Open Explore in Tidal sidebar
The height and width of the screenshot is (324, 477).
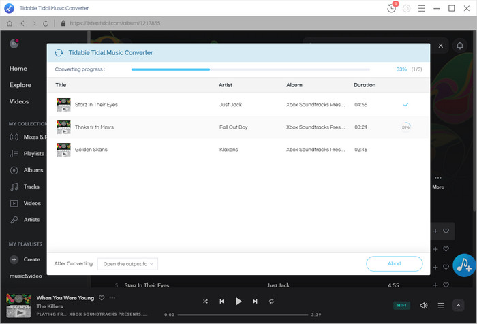tap(20, 85)
